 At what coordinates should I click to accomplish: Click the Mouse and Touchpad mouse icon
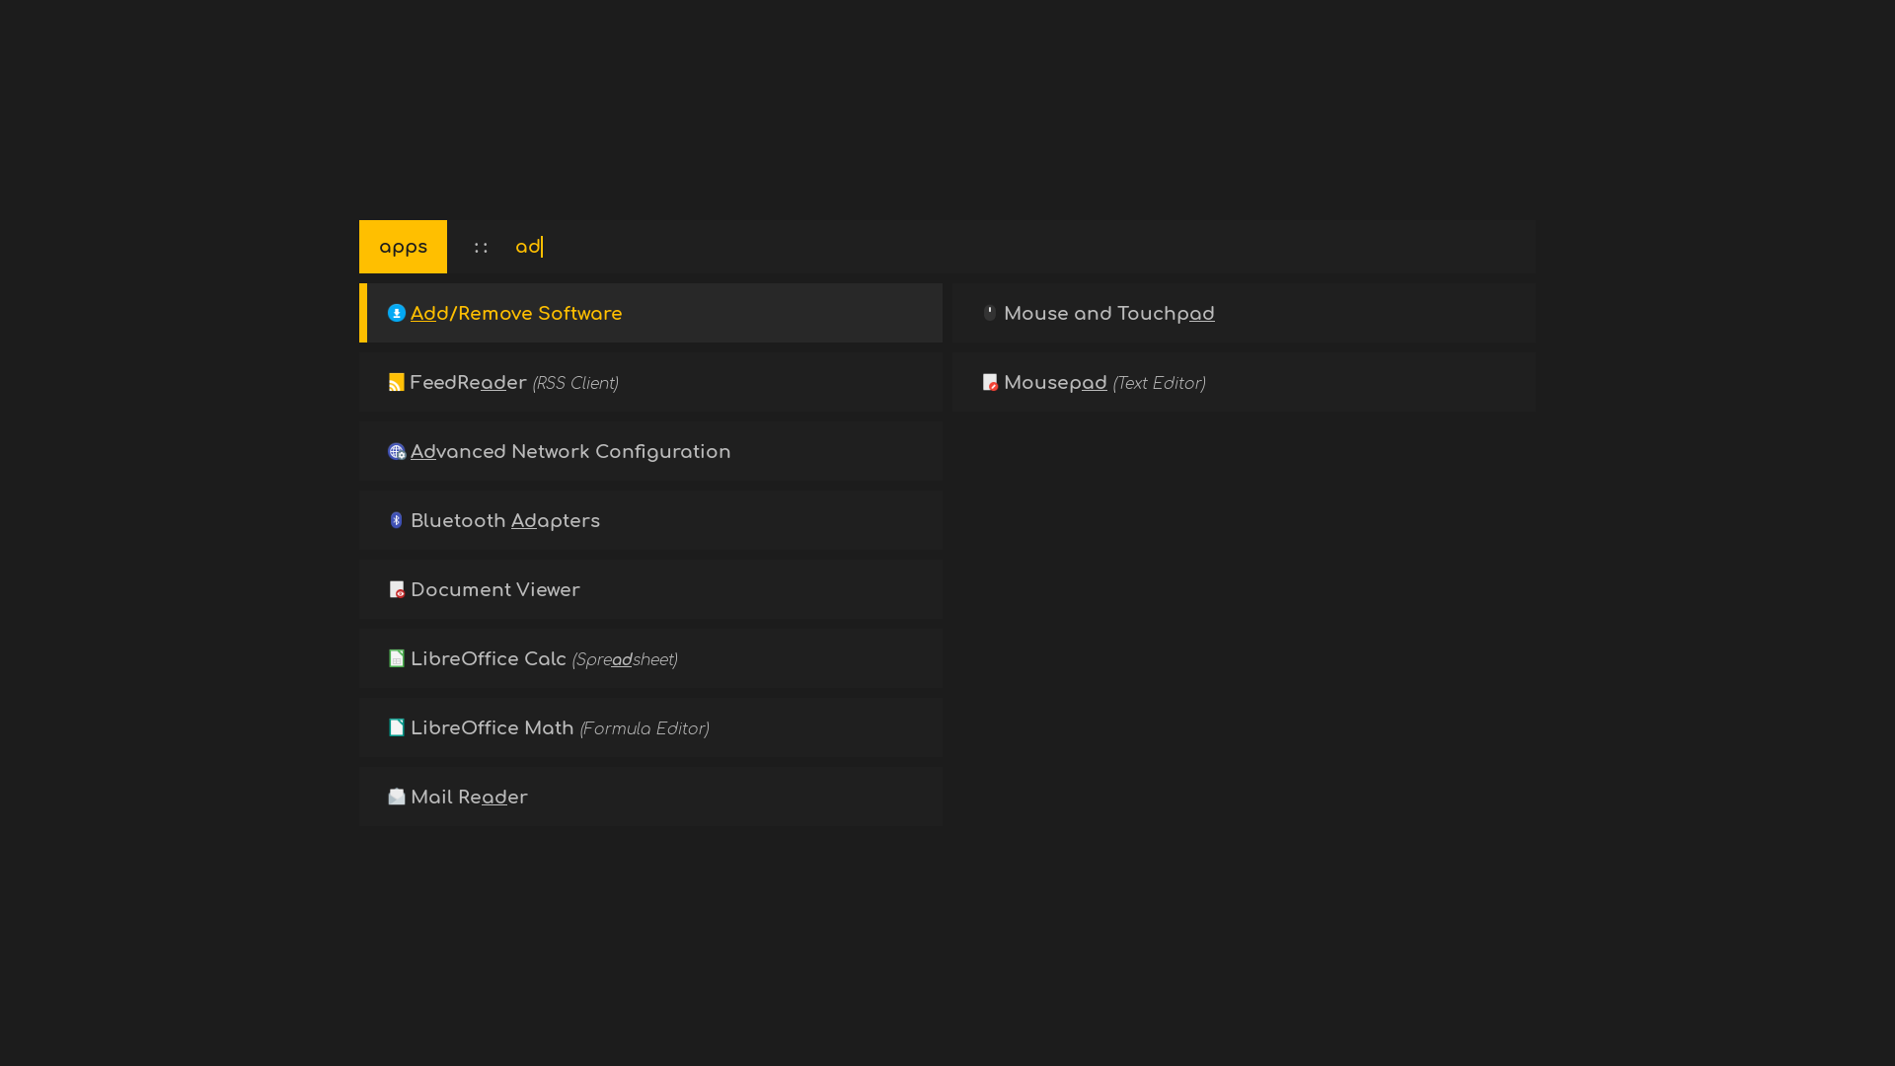coord(990,313)
